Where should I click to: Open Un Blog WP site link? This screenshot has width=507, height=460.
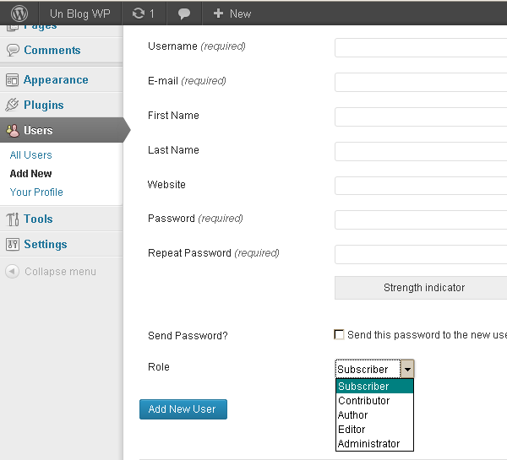pos(80,14)
